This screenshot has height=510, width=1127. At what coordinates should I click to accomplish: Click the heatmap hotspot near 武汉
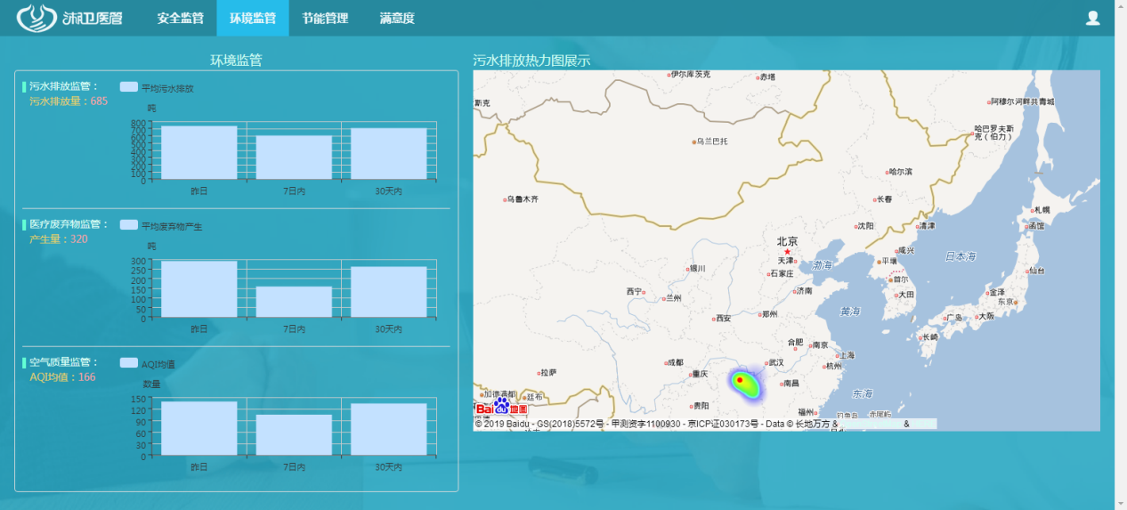pyautogui.click(x=743, y=383)
